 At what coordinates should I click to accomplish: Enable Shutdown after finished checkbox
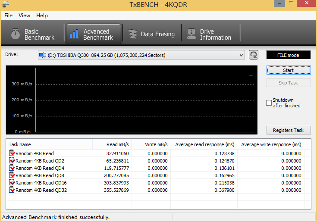pyautogui.click(x=269, y=103)
